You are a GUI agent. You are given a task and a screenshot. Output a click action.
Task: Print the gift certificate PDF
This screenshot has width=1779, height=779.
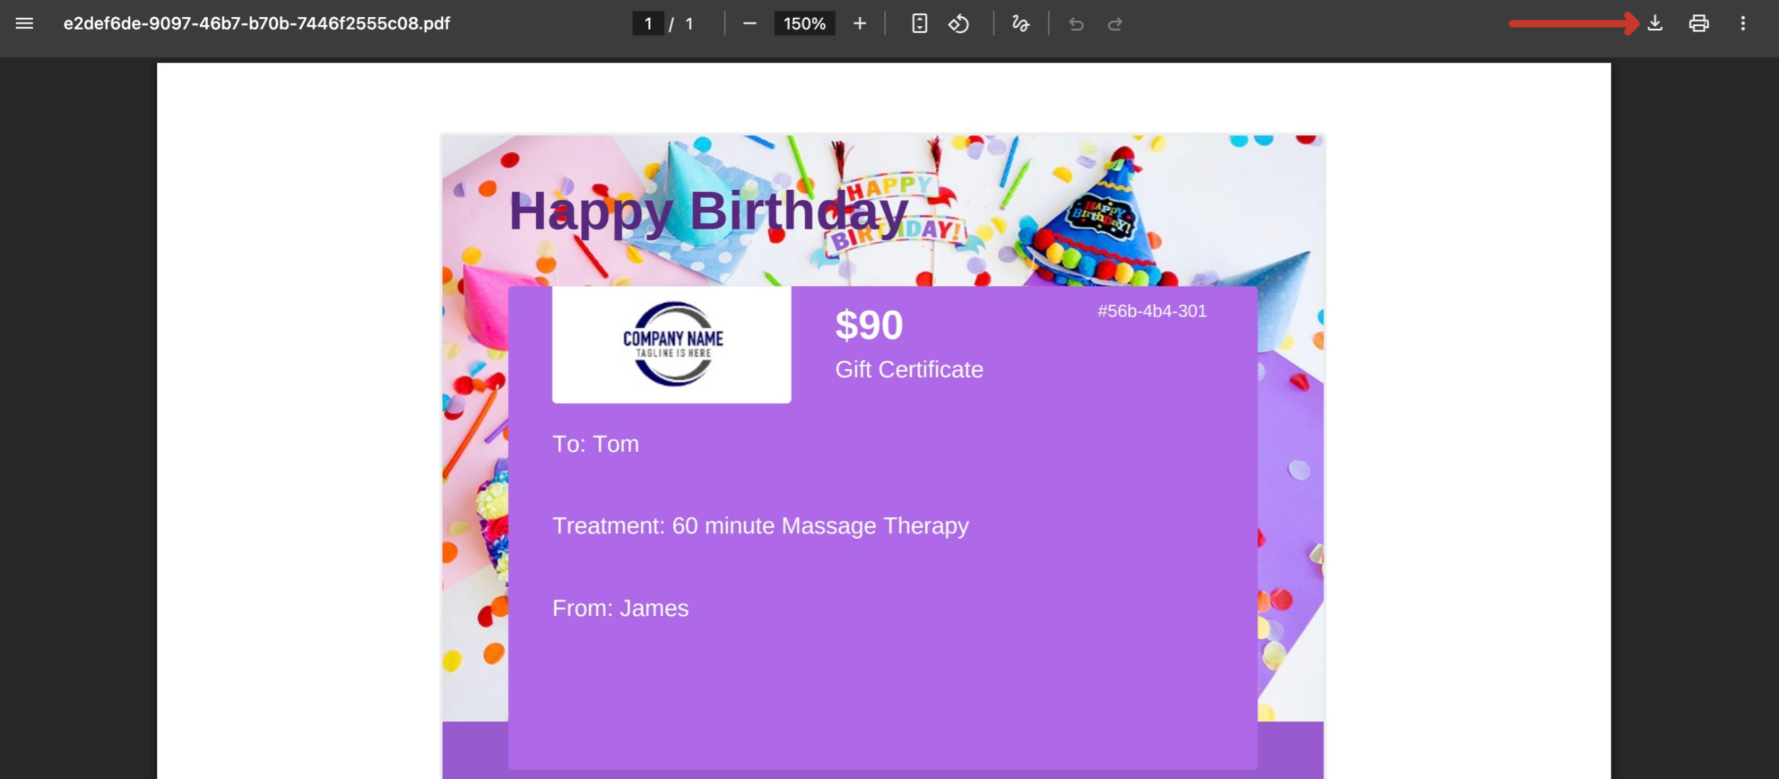1699,24
